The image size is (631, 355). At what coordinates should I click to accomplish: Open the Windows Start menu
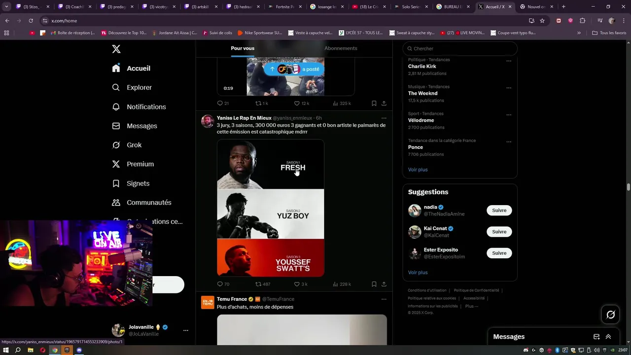6,350
